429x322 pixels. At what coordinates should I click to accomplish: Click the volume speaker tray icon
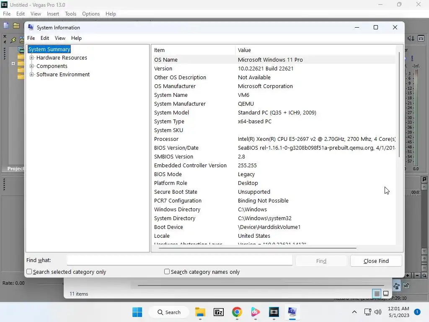pos(378,312)
